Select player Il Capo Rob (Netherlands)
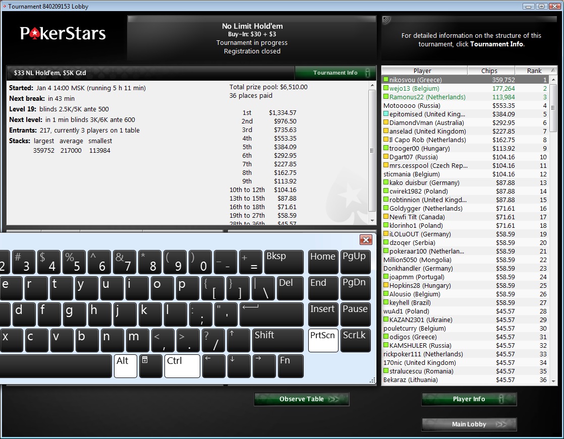 (466, 140)
